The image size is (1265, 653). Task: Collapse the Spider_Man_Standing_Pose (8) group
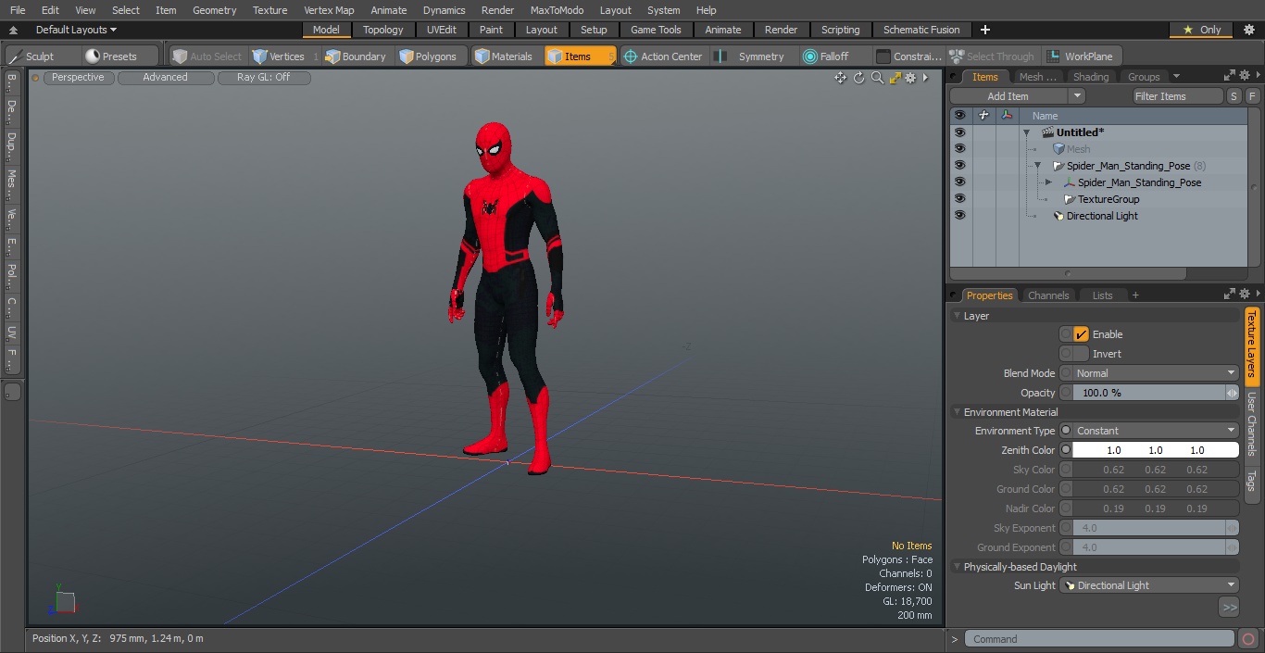1037,166
